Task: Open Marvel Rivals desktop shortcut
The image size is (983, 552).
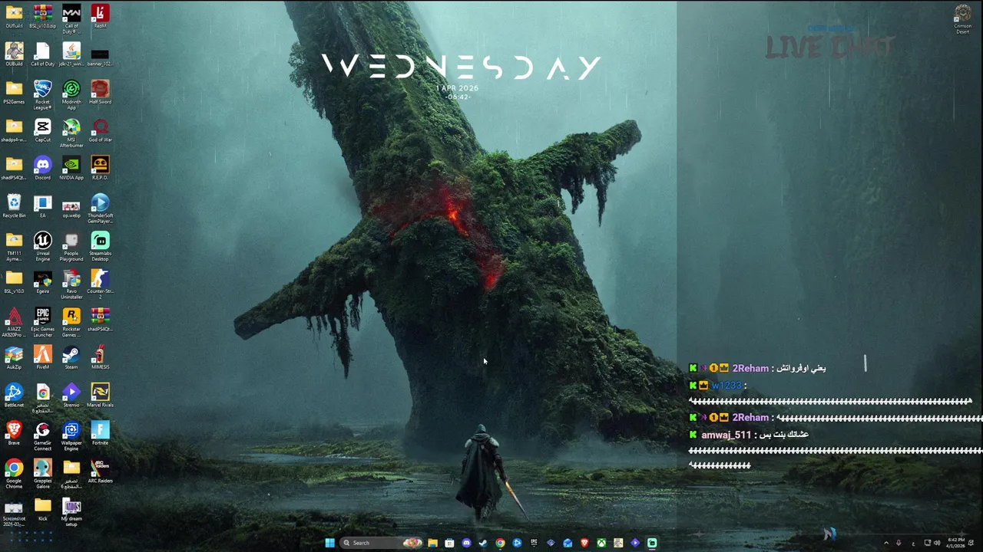Action: point(100,396)
